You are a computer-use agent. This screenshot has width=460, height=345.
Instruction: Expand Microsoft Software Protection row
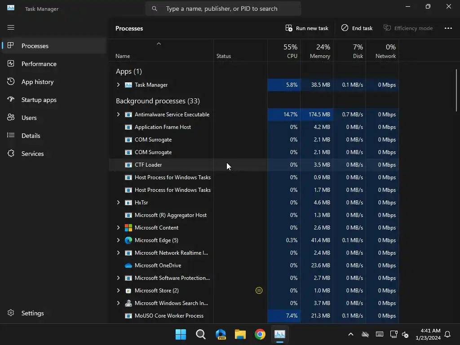point(118,278)
